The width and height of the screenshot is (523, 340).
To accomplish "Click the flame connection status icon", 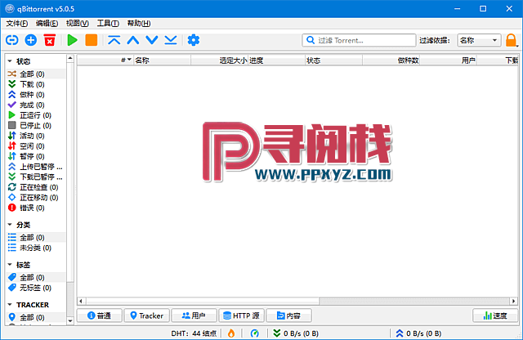I will tap(231, 333).
